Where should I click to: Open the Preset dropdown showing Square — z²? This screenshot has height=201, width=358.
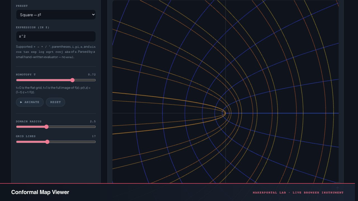tap(56, 15)
